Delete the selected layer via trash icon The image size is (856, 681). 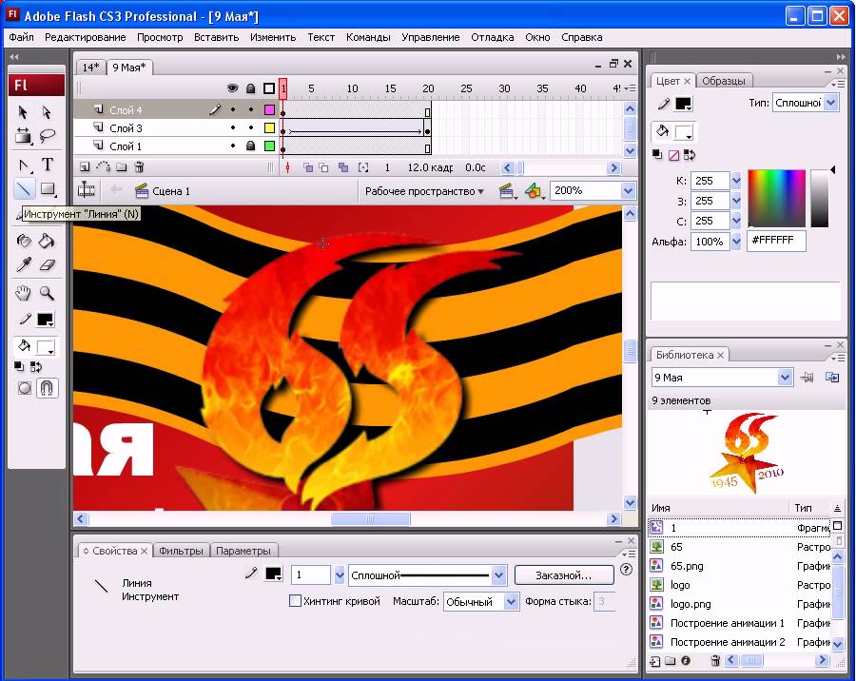139,167
